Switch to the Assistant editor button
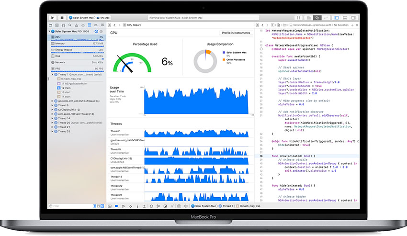 [x=317, y=18]
